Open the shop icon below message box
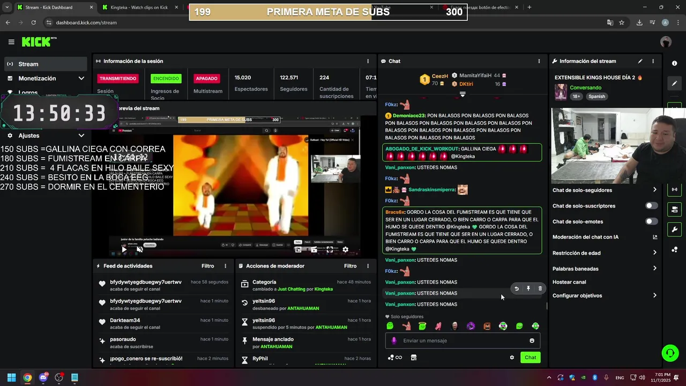 coord(414,358)
